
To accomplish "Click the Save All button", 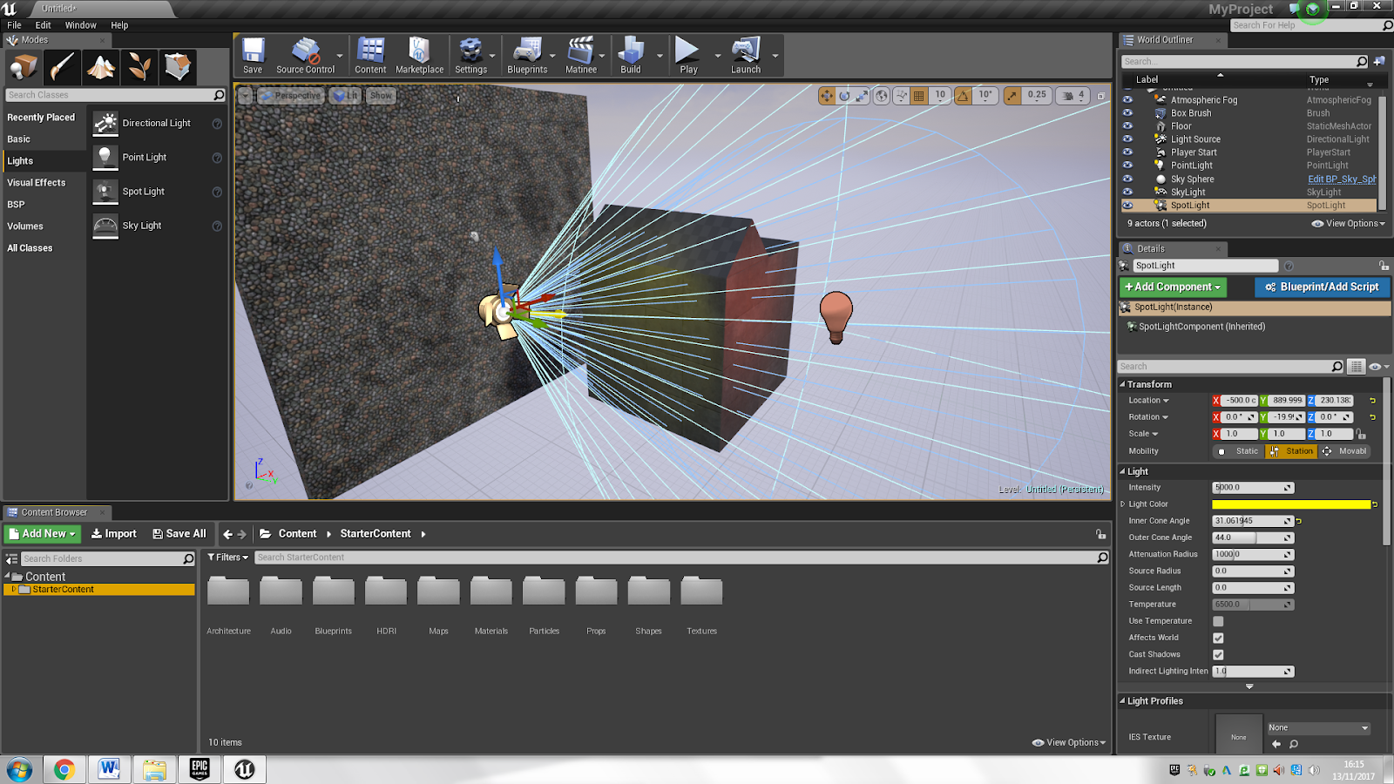I will tap(179, 534).
